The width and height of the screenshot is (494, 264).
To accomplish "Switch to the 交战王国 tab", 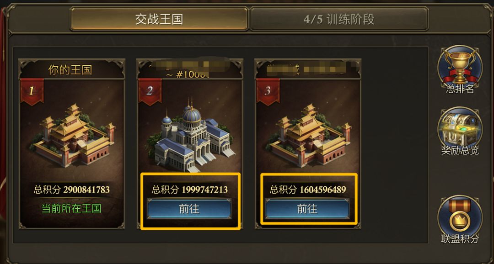I will coord(159,19).
